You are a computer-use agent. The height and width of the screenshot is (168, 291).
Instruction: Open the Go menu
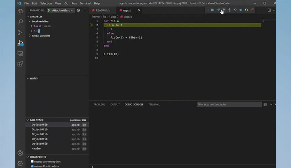coord(66,3)
